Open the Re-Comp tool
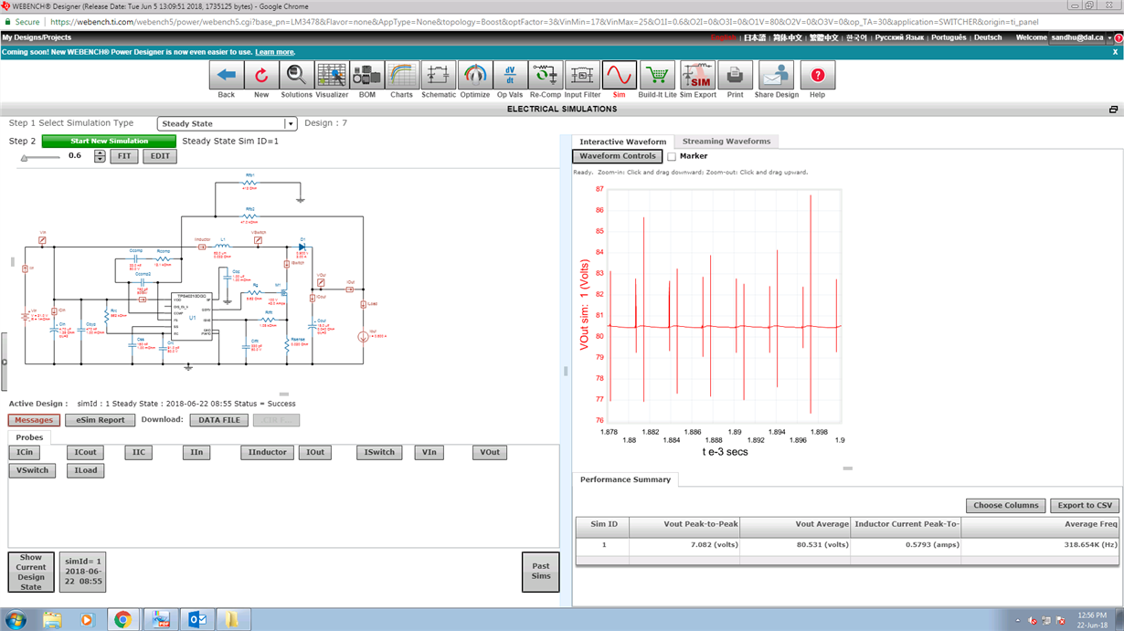 (546, 75)
